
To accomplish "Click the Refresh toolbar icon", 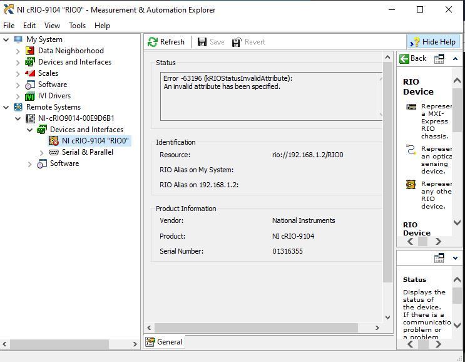I will [x=153, y=42].
